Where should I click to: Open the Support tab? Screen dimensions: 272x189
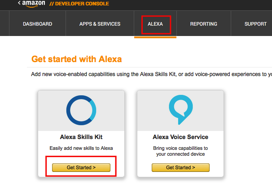tap(255, 24)
